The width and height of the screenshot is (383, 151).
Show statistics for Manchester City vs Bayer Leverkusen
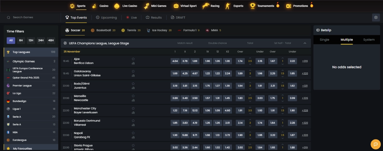click(x=133, y=113)
